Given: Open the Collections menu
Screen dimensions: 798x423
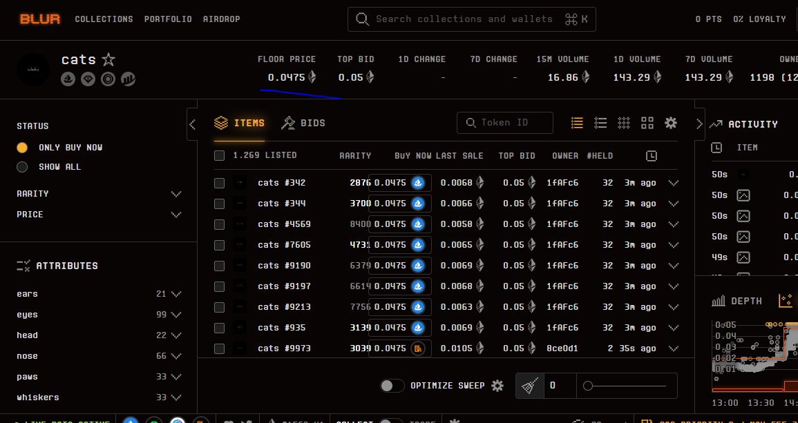Looking at the screenshot, I should tap(104, 19).
